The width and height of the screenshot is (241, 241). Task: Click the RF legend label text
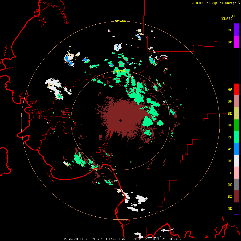pos(230,30)
